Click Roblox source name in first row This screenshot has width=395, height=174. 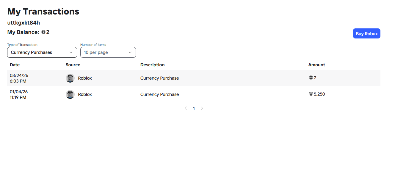85,78
